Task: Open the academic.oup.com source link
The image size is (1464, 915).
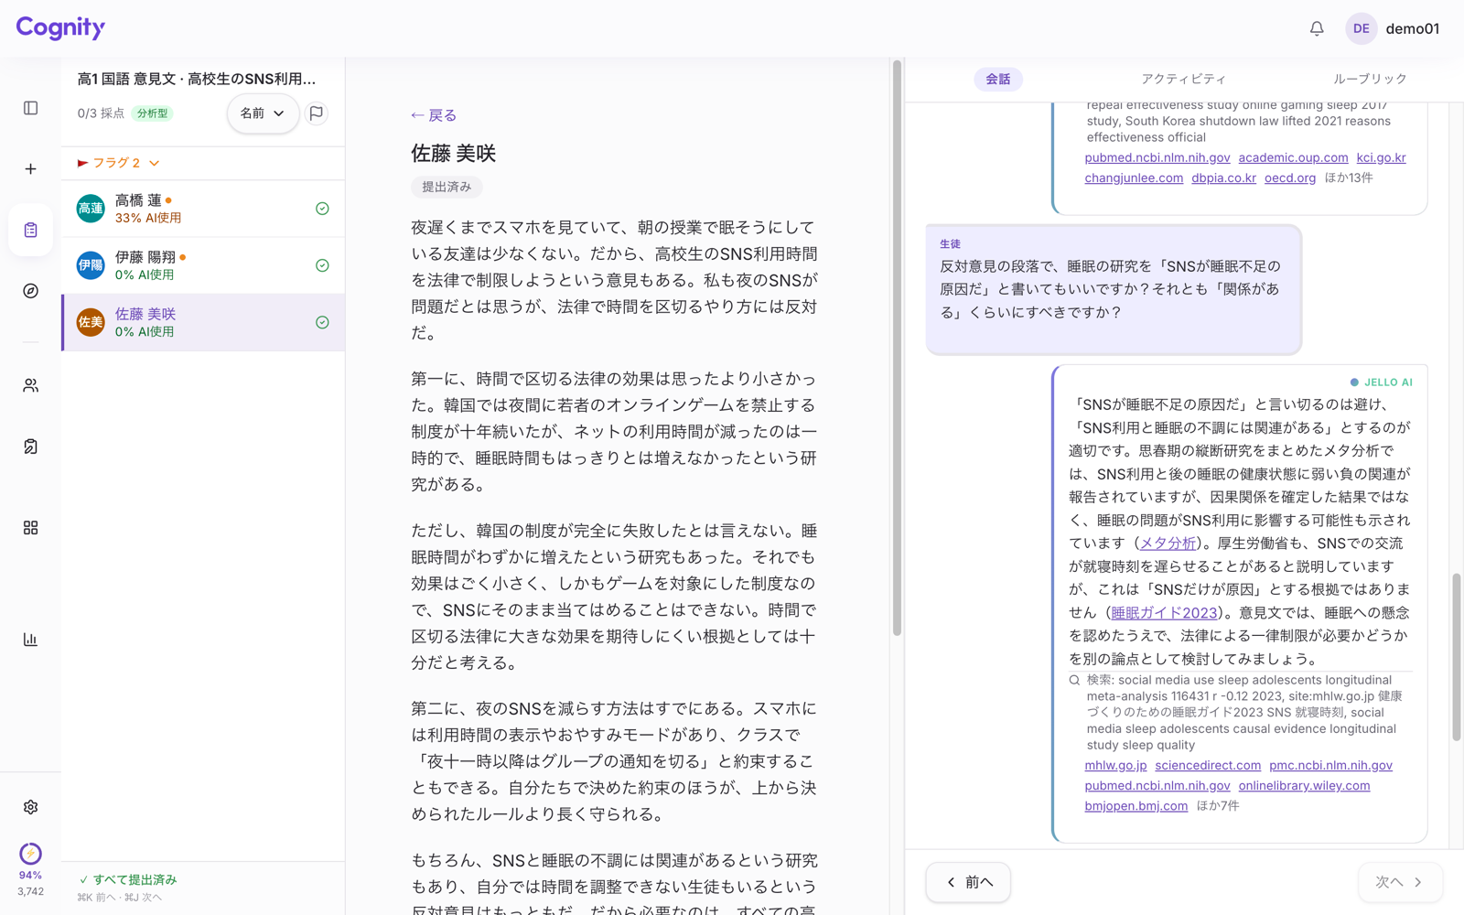Action: click(1293, 158)
